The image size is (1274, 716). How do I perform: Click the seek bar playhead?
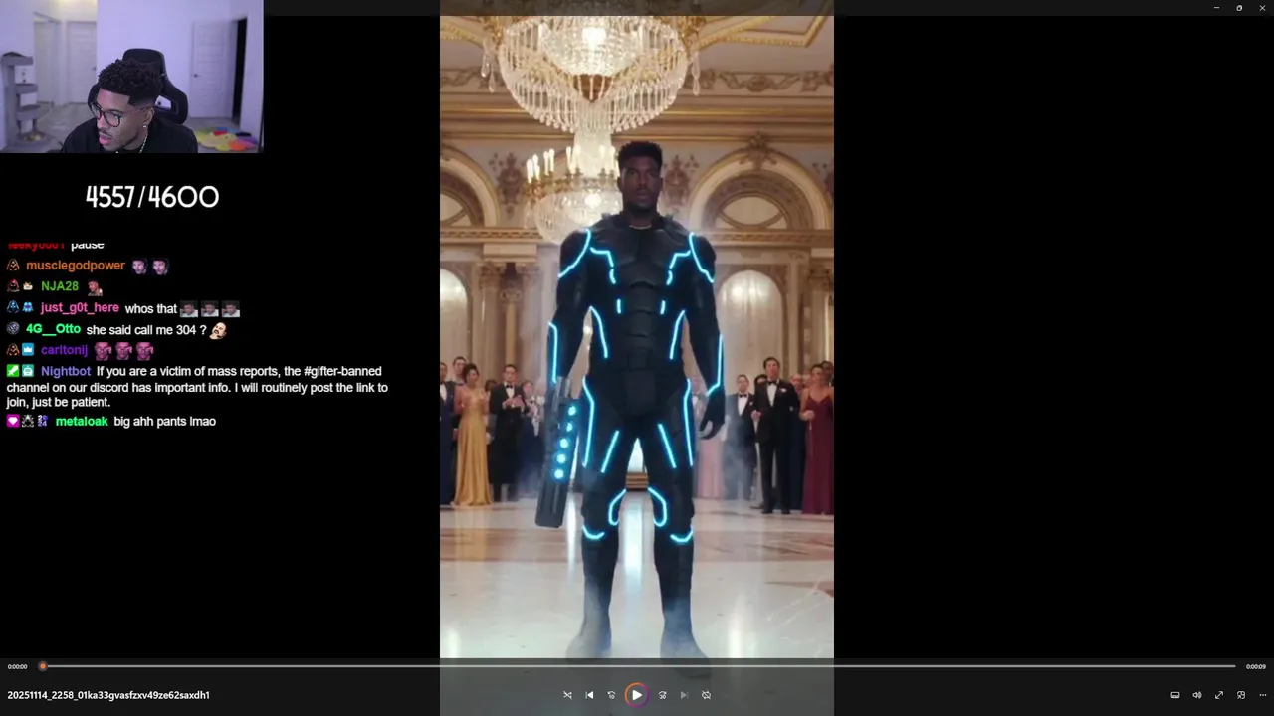(x=43, y=666)
